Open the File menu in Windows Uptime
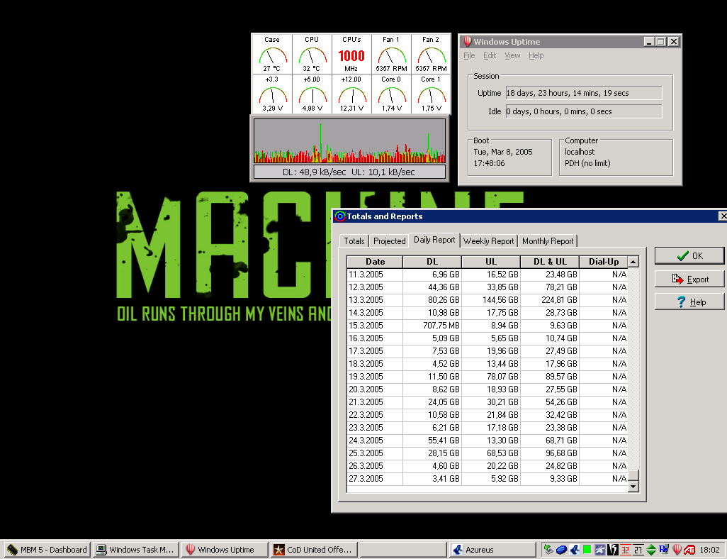 469,55
